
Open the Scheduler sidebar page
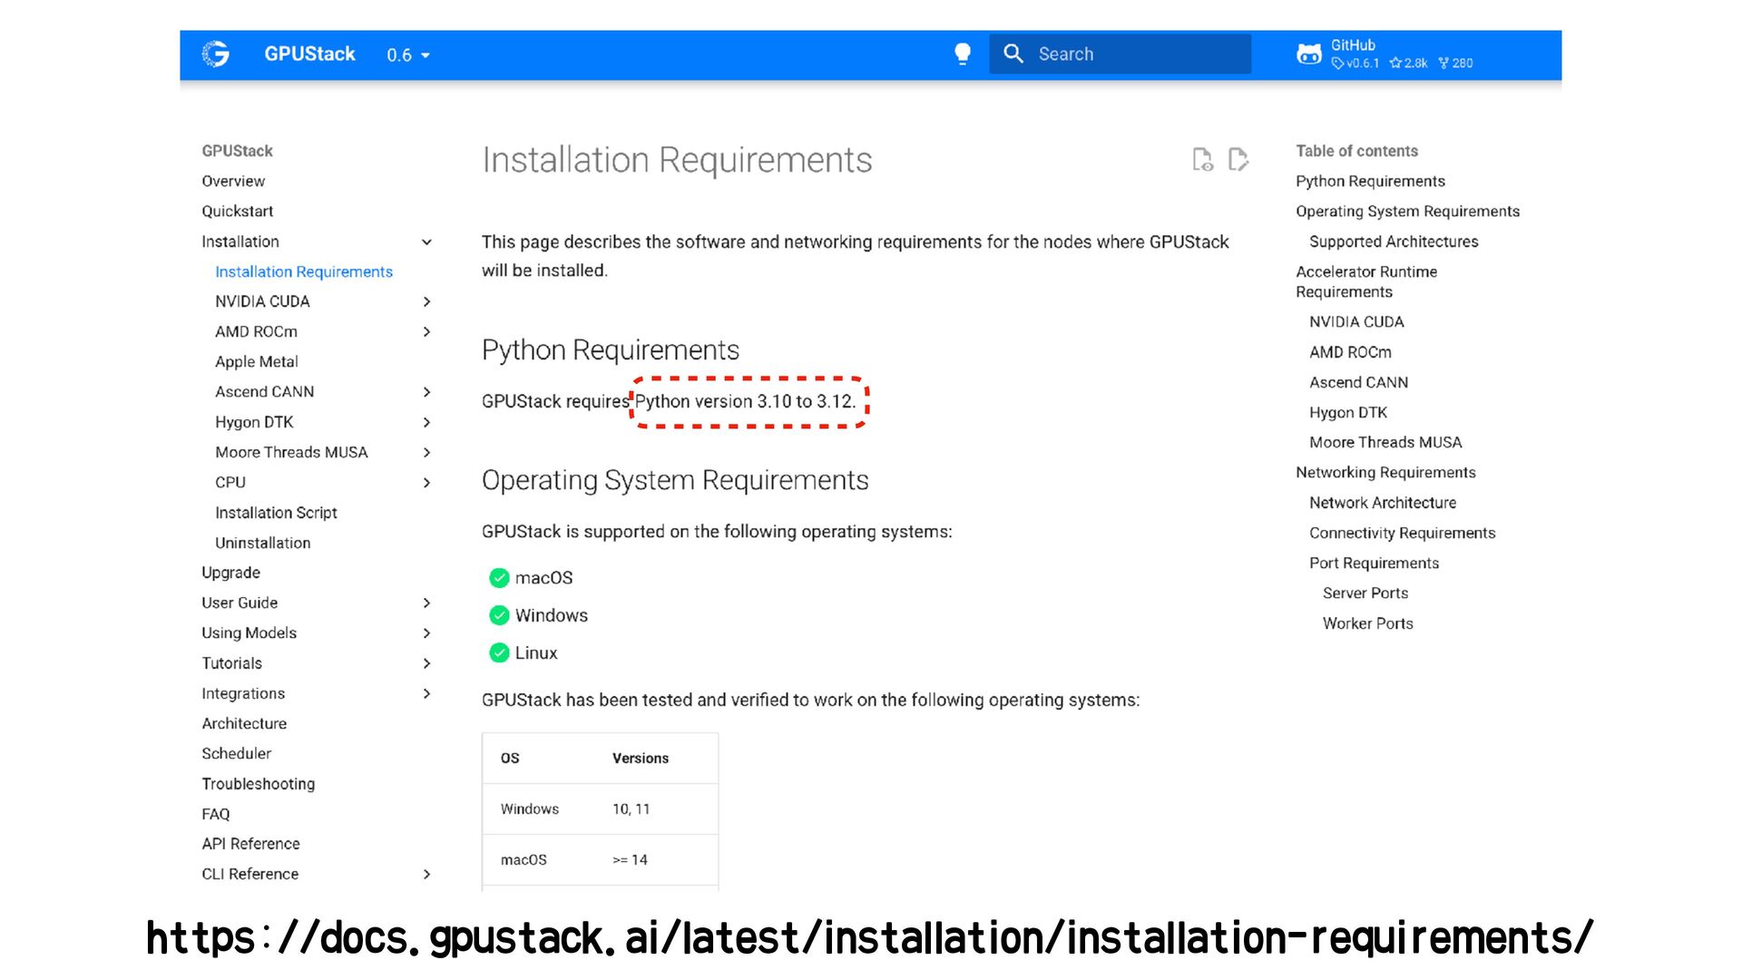pos(236,753)
